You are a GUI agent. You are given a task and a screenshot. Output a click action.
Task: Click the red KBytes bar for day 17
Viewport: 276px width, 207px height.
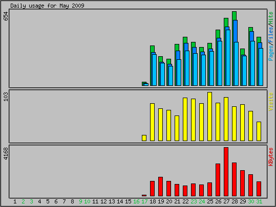pyautogui.click(x=144, y=195)
